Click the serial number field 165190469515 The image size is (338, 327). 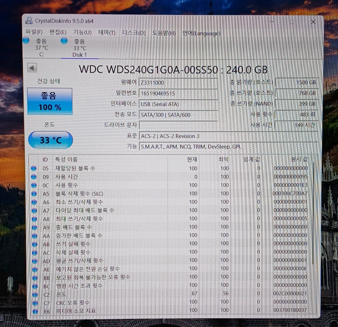[178, 93]
